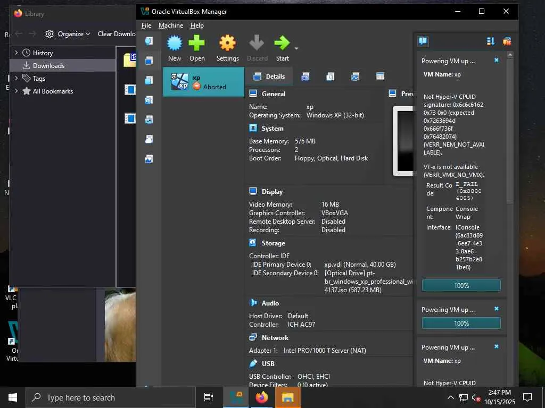Open File Explorer from the taskbar
The image size is (545, 408).
tap(288, 397)
